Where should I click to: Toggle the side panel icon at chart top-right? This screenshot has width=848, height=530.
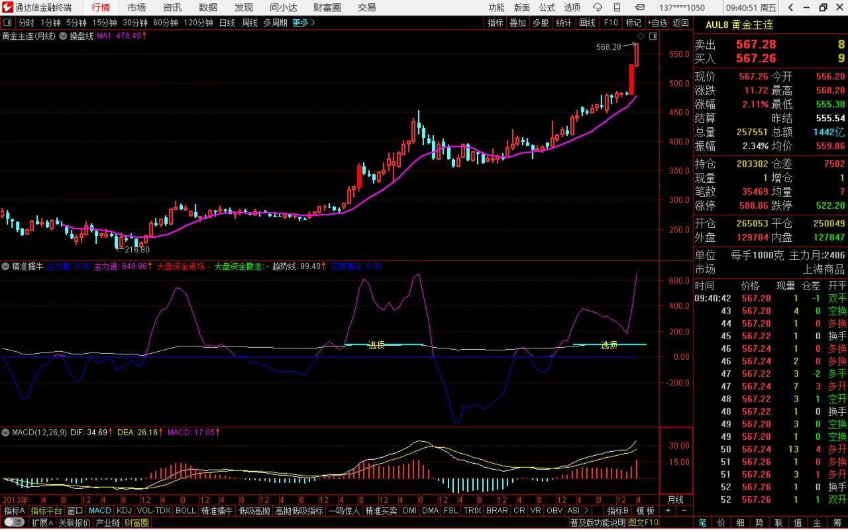[653, 36]
